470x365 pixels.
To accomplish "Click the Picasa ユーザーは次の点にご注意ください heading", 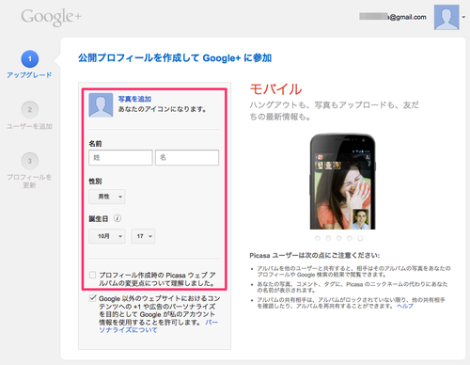I will (315, 256).
